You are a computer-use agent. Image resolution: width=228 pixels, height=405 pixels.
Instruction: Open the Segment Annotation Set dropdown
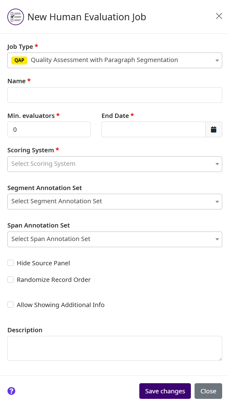[114, 201]
